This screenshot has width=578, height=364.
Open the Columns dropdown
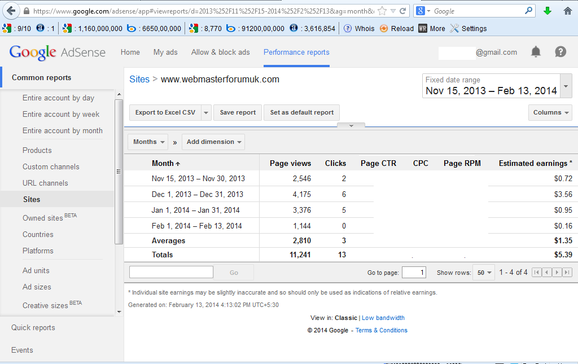[x=550, y=112]
